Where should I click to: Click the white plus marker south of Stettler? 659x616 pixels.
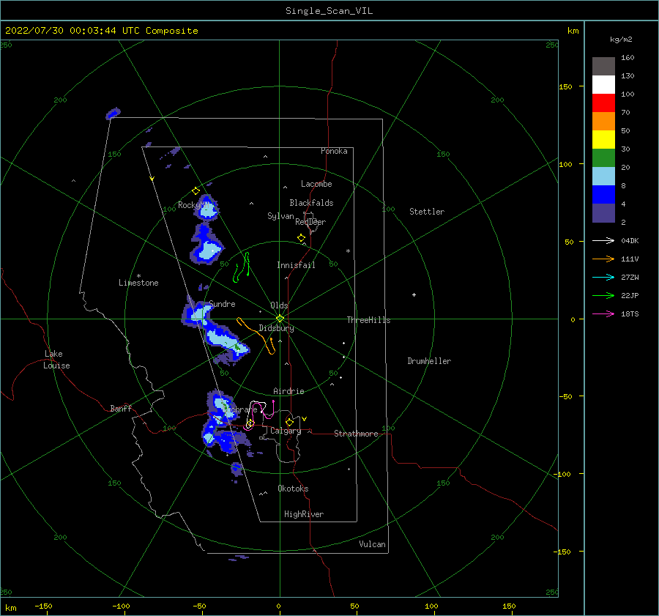414,294
